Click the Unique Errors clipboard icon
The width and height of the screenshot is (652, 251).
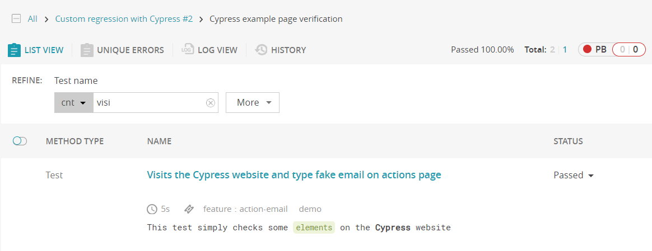[87, 50]
